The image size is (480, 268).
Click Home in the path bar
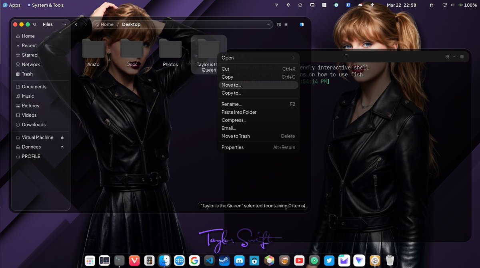(x=104, y=24)
